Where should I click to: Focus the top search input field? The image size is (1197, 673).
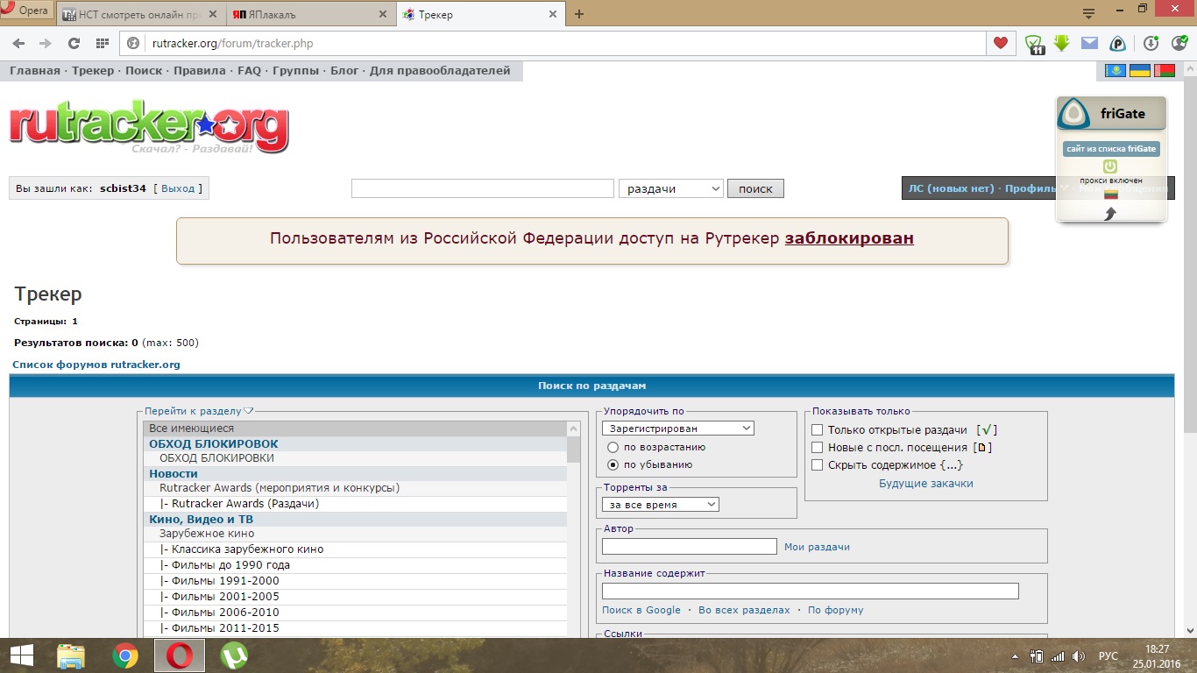pos(483,188)
